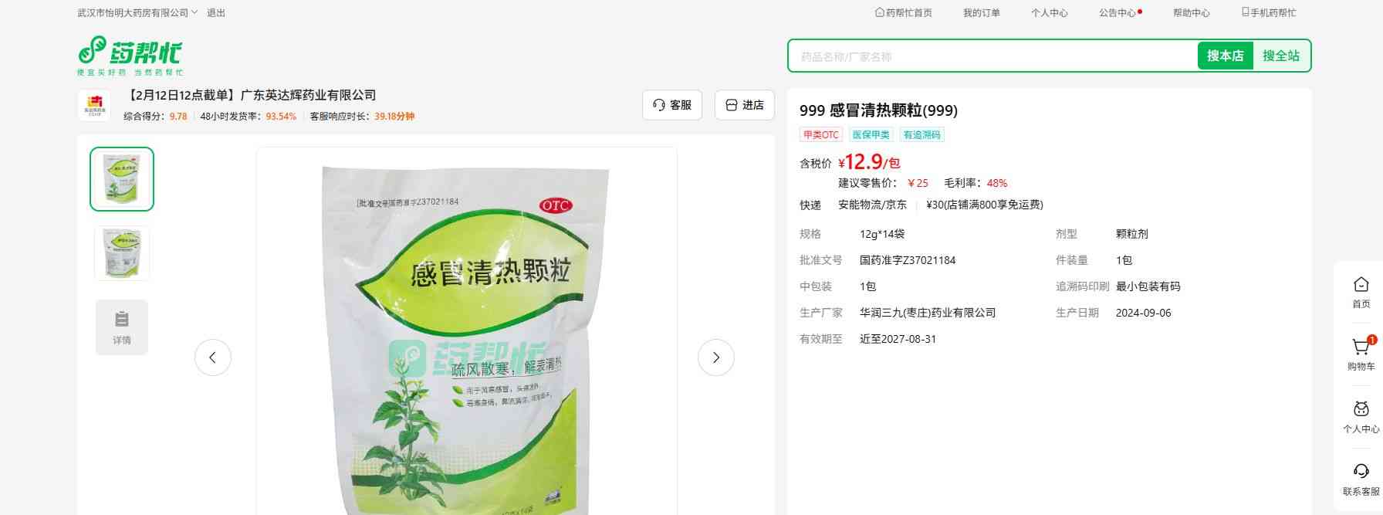
Task: Click the 搜全站 search button
Action: coord(1281,56)
